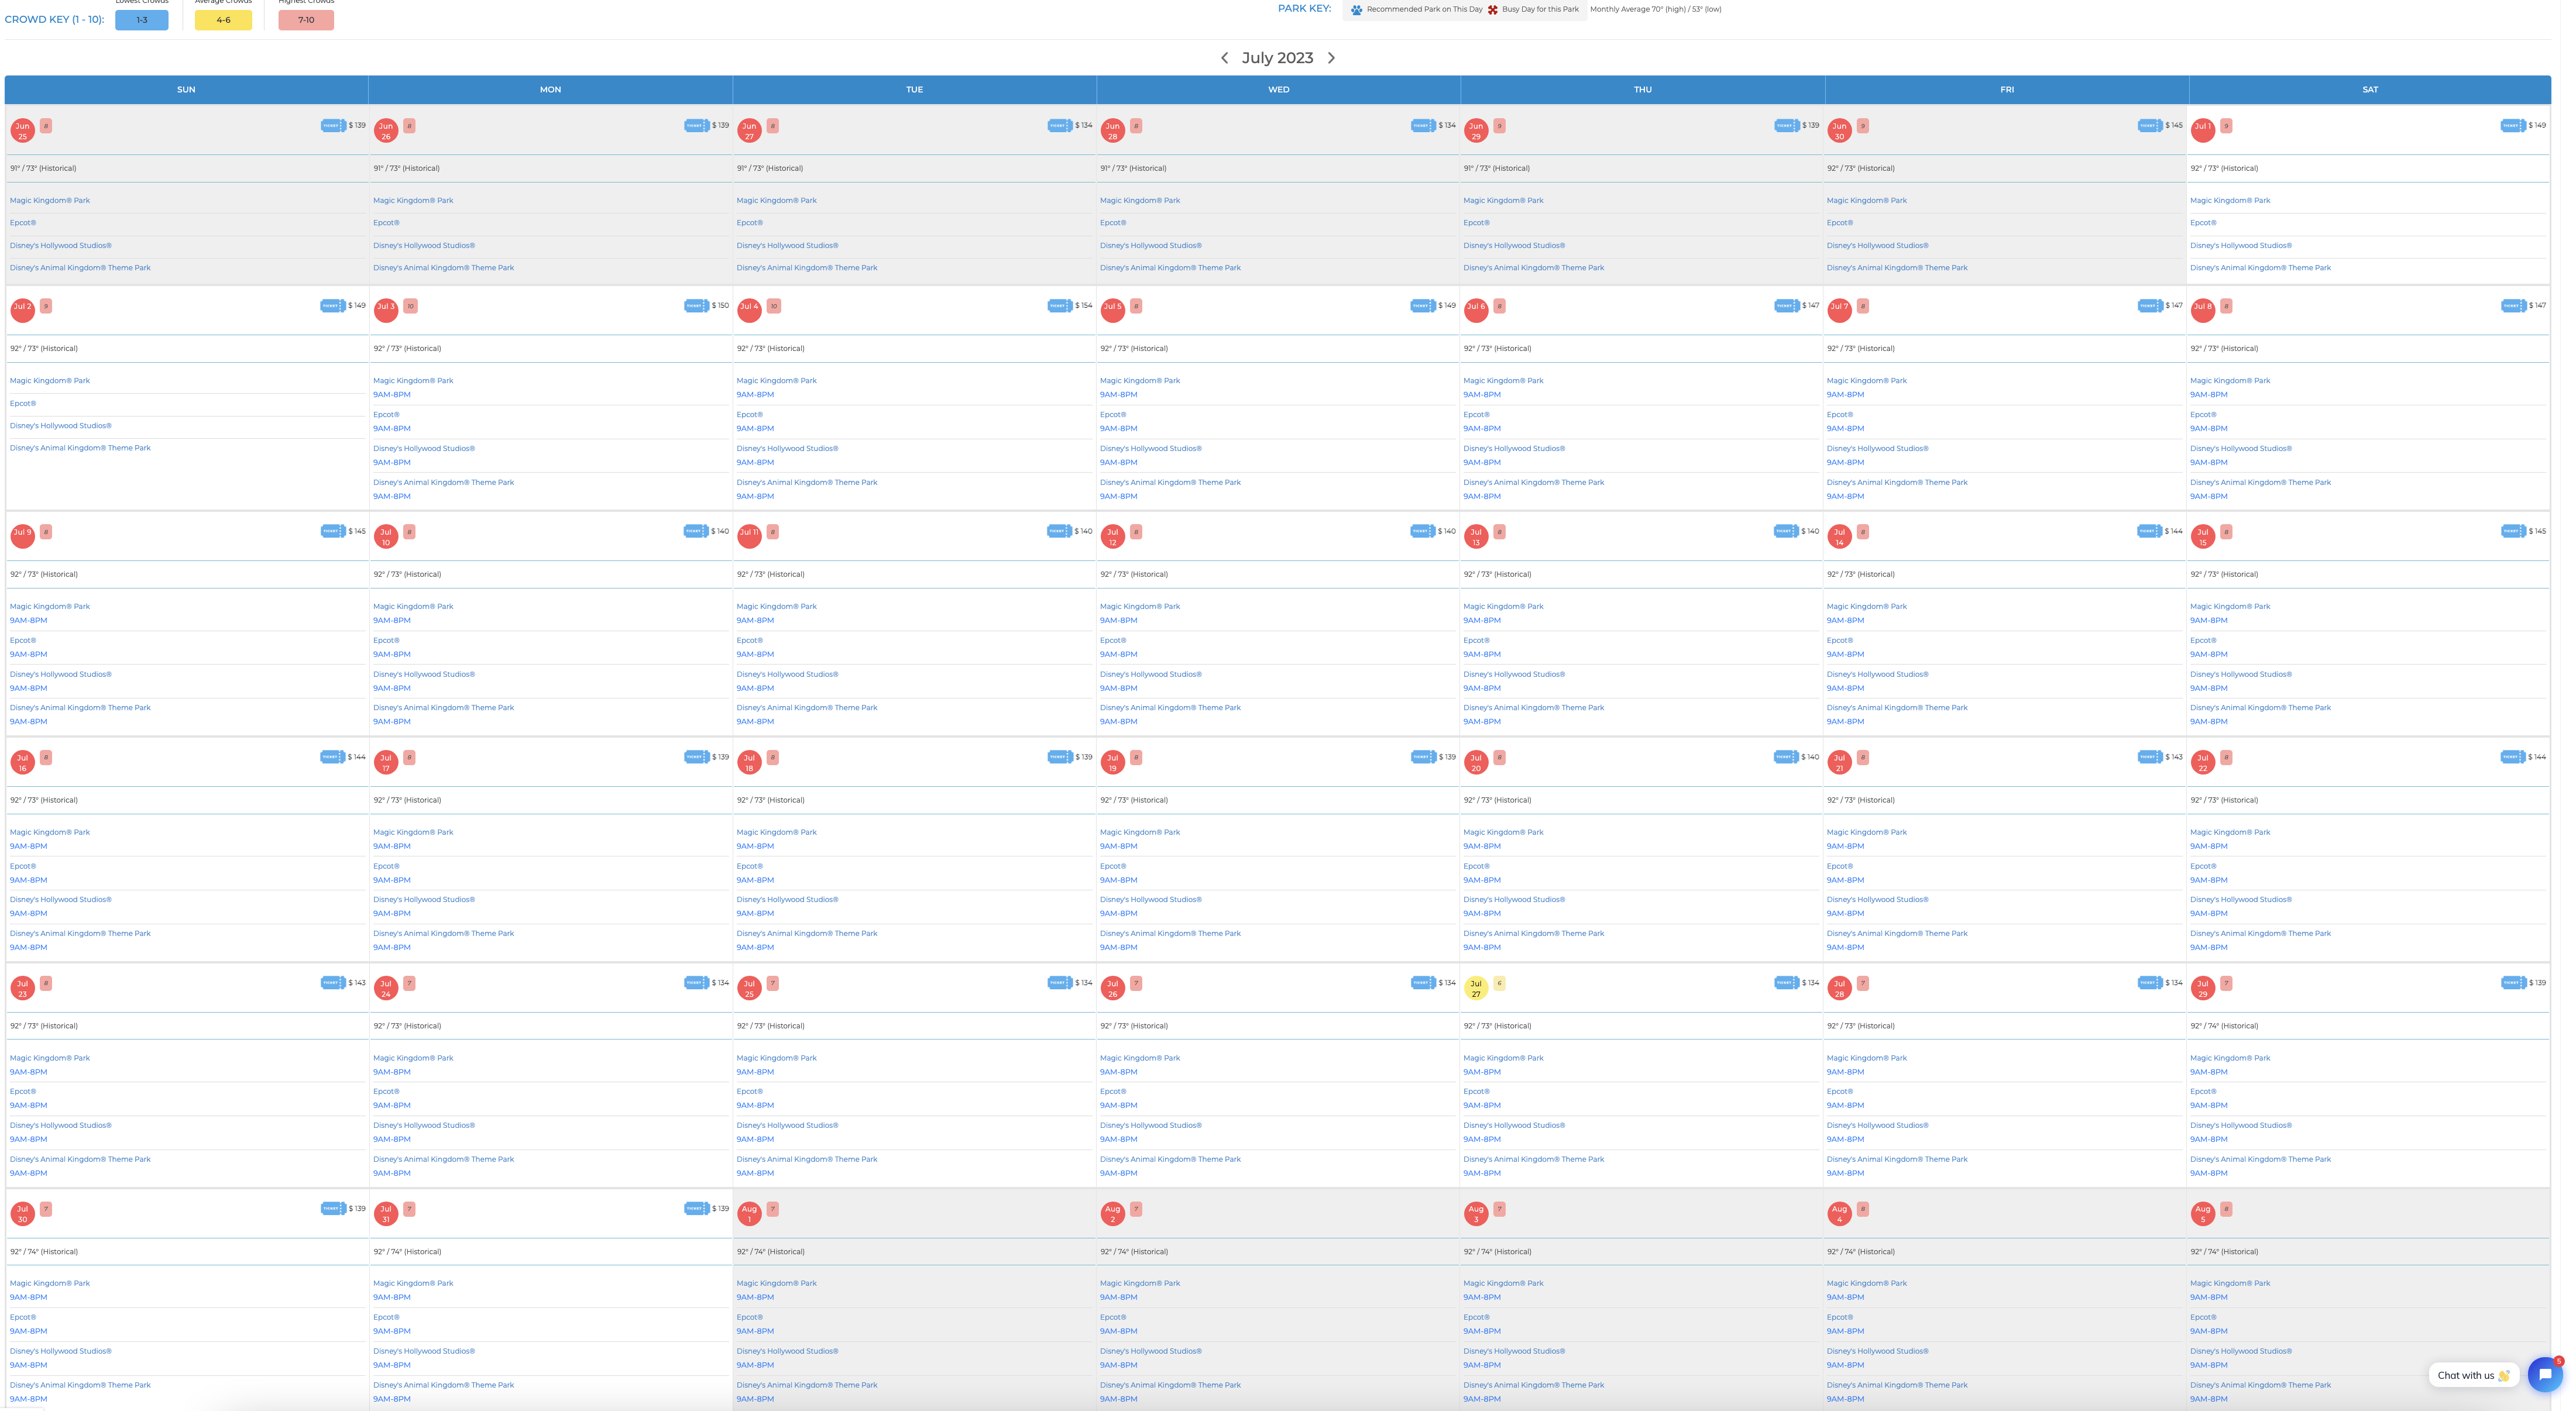The width and height of the screenshot is (2576, 1411).
Task: Open Epcot link on Jul 19
Action: [1113, 866]
